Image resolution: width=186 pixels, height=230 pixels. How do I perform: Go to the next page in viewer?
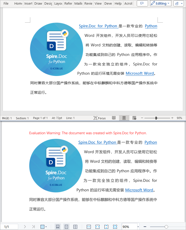(25, 227)
